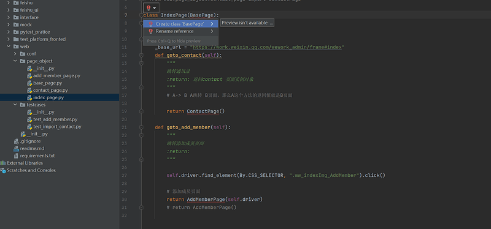The height and width of the screenshot is (229, 491).
Task: Toggle code fold marker beside goto_add_member
Action: click(x=141, y=127)
